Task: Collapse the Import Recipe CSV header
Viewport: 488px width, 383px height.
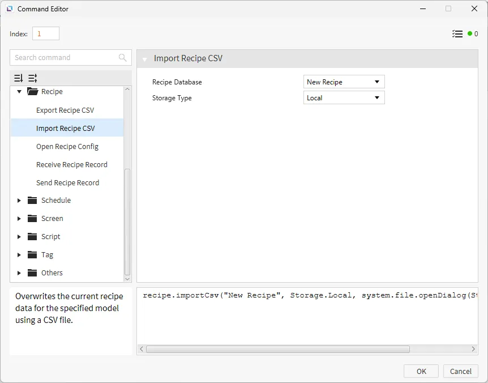Action: click(x=145, y=59)
